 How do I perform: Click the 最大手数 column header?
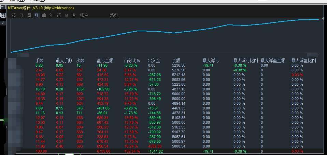[x=64, y=61]
